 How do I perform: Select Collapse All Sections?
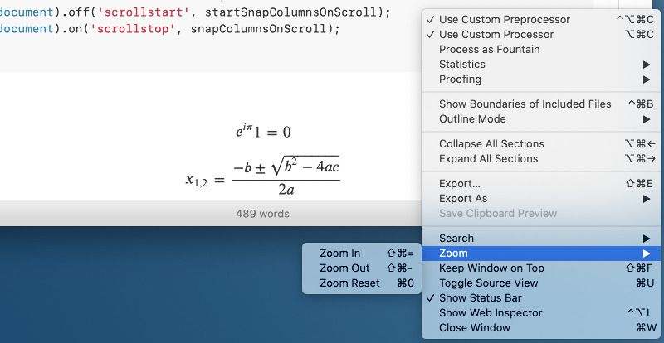pos(541,144)
